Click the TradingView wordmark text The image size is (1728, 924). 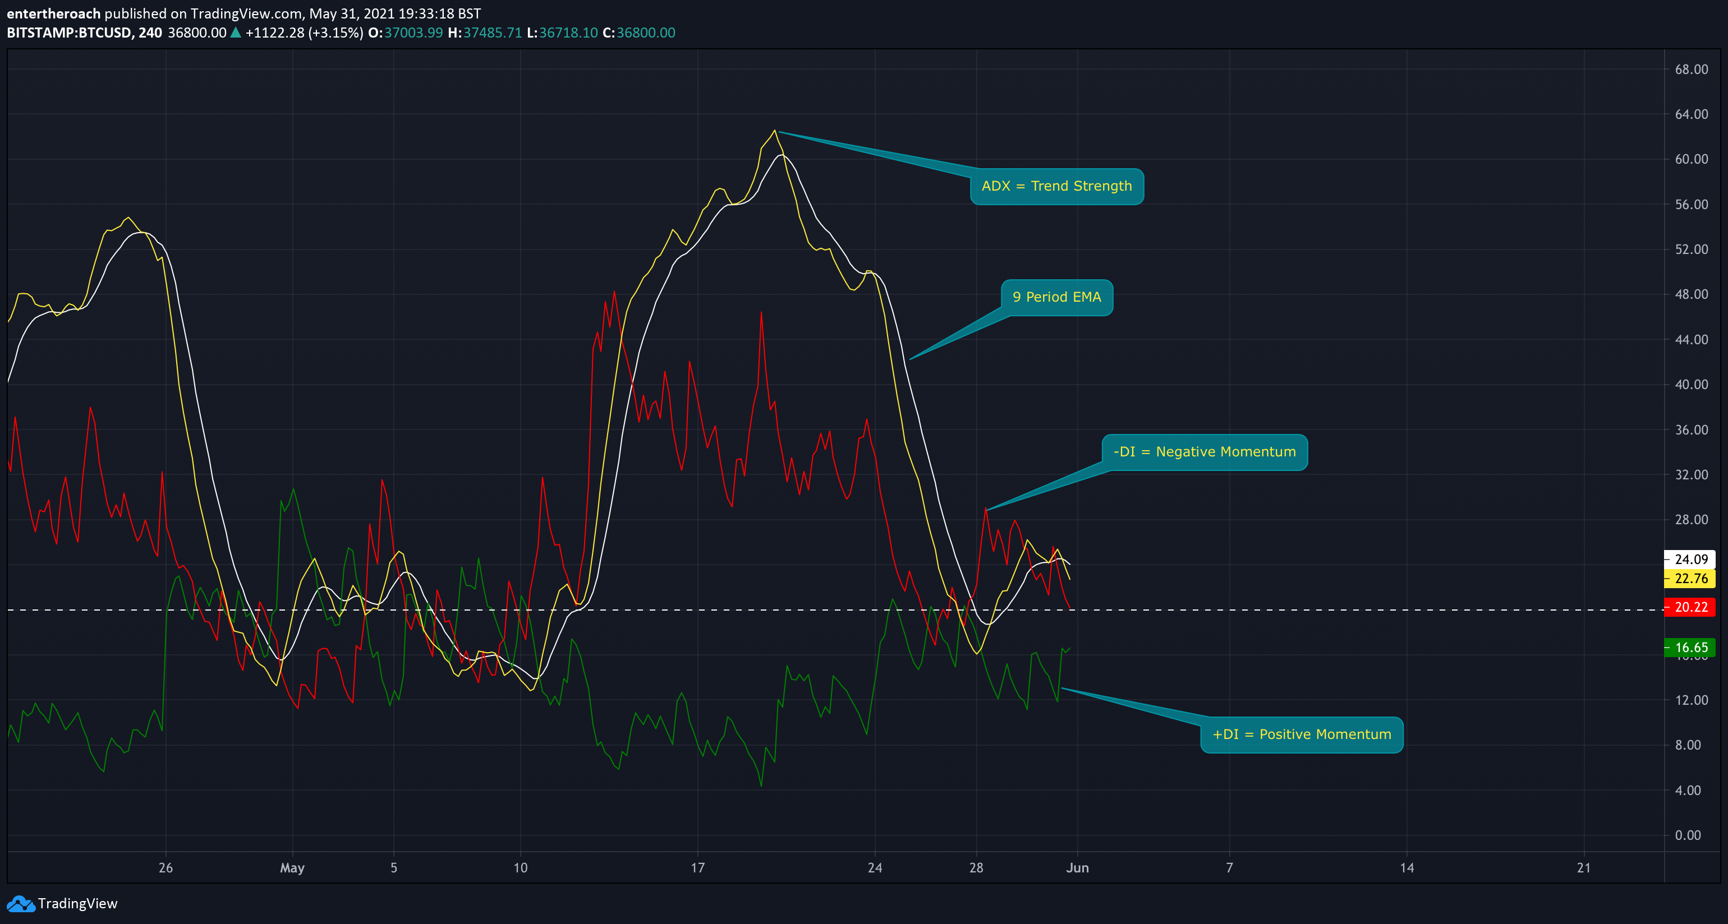coord(78,904)
